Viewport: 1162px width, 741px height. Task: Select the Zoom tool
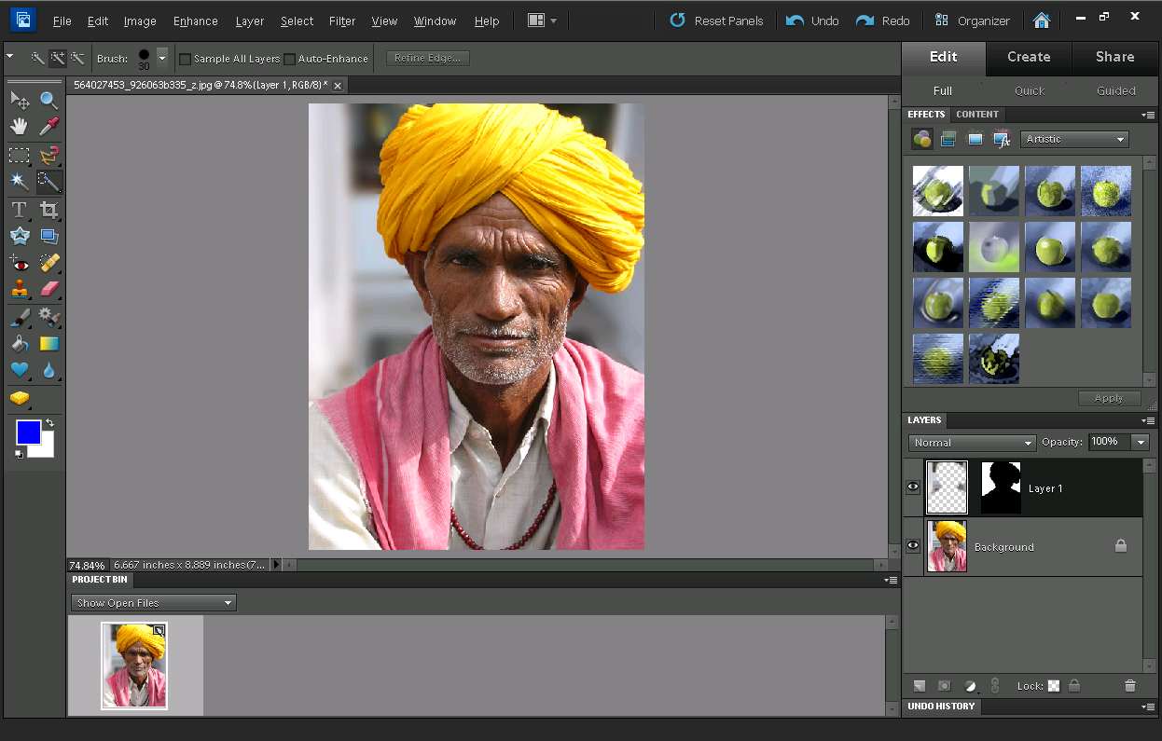(x=48, y=99)
